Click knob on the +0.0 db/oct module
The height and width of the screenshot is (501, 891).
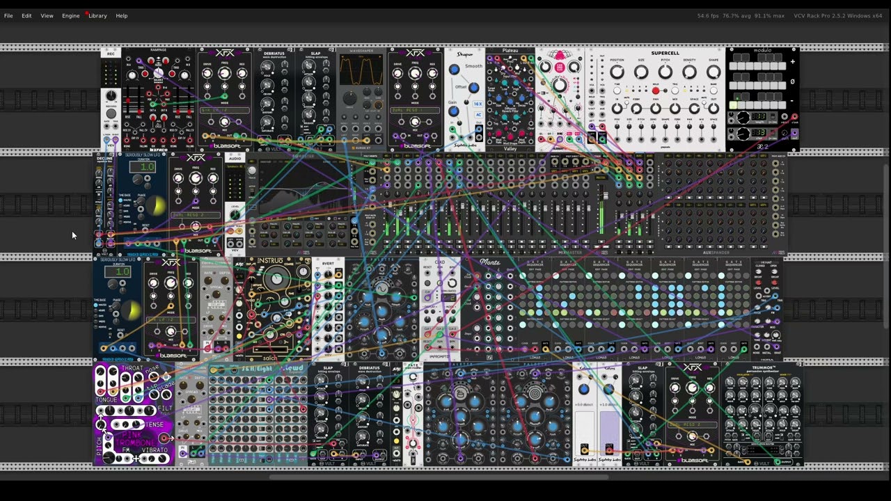pyautogui.click(x=584, y=390)
